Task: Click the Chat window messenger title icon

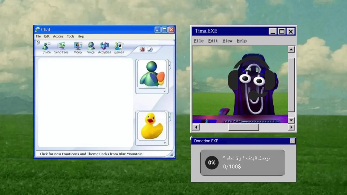Action: point(37,30)
